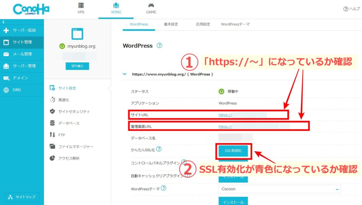The width and height of the screenshot is (362, 205).
Task: Click the インストール button under Cocoon
Action: point(233,201)
